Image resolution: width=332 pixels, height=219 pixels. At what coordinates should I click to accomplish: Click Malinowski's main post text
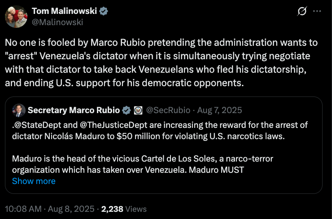[162, 63]
